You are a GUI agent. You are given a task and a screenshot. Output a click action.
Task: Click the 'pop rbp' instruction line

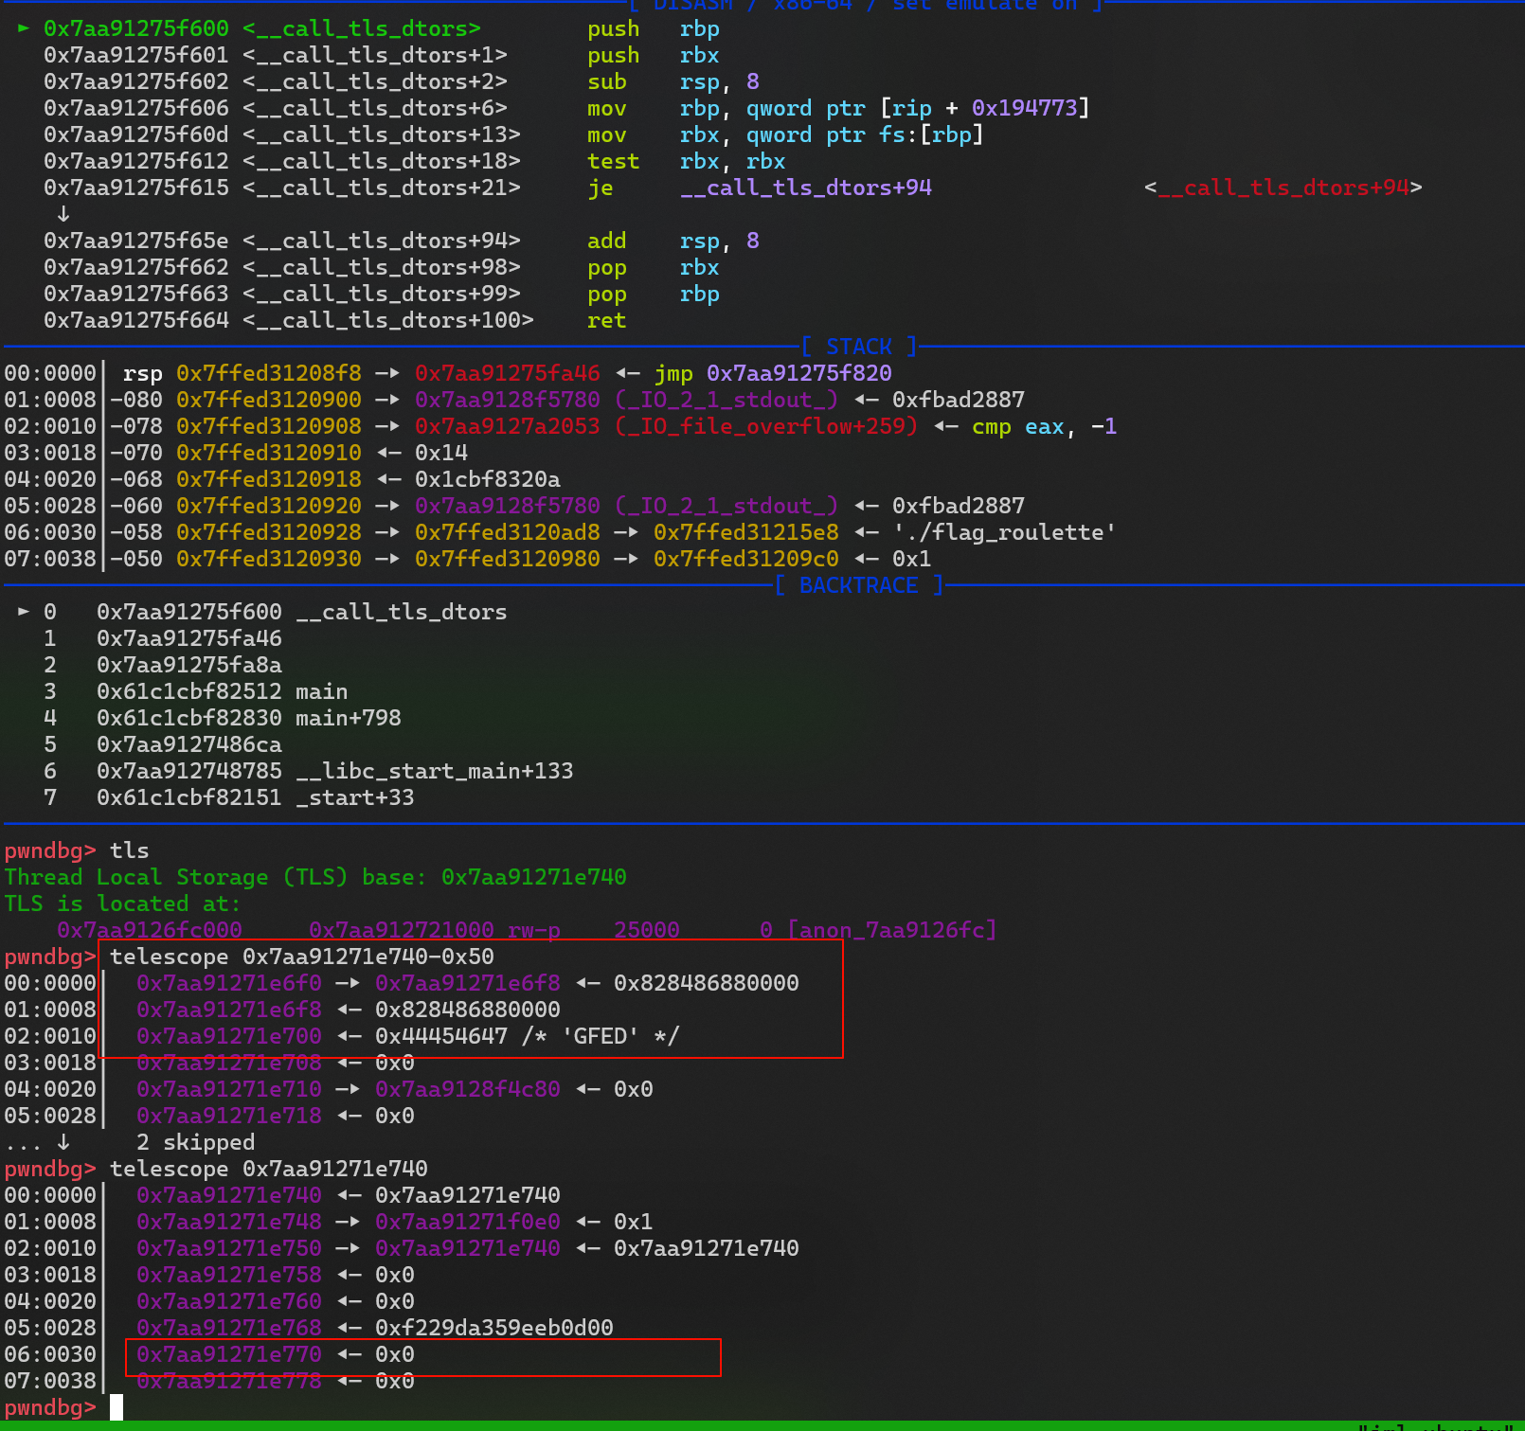point(381,295)
